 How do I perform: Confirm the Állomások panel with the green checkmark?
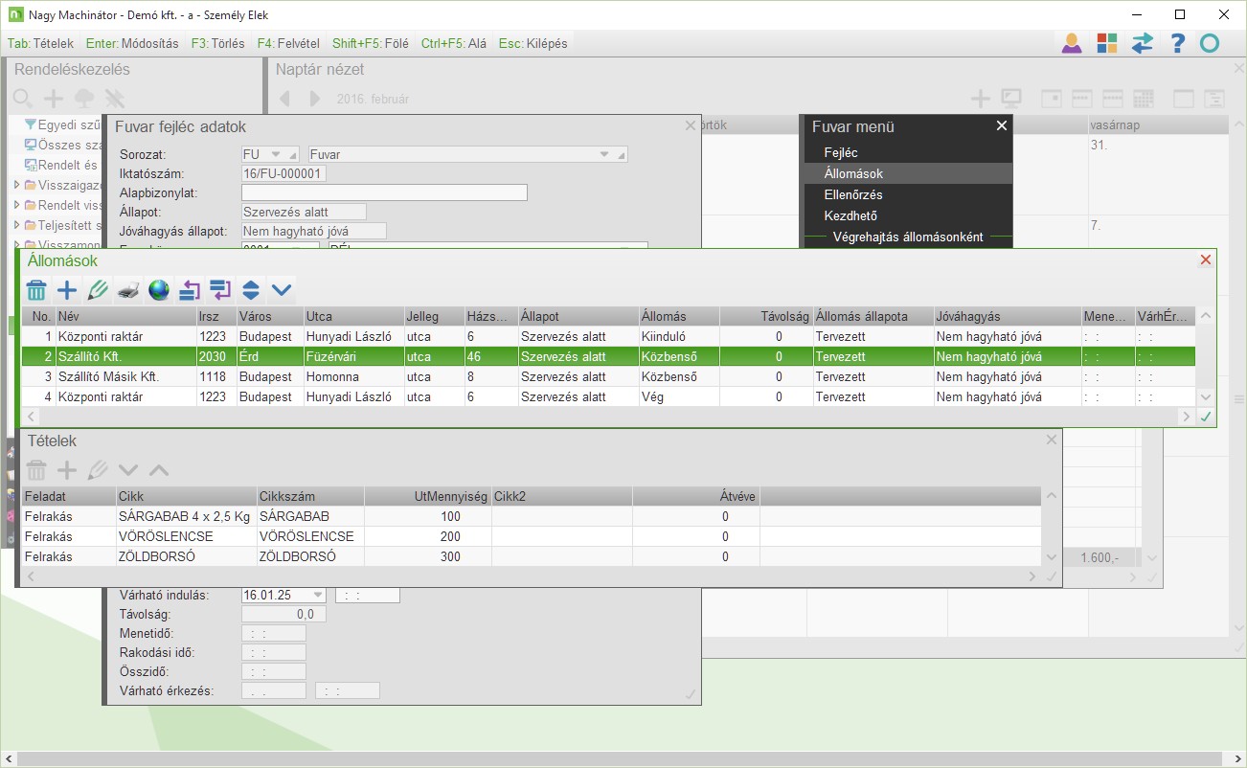point(1206,417)
